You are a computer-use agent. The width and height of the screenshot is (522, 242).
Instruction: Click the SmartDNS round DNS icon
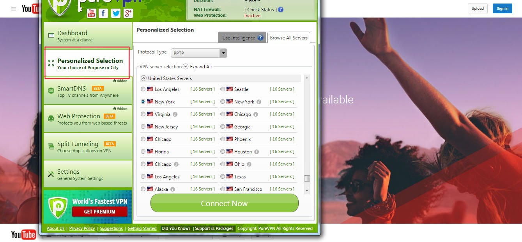click(x=51, y=91)
